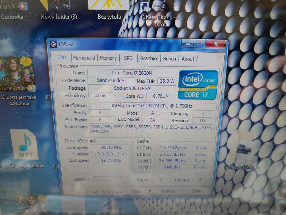
Task: Click the Threads value 4
Action: [x=200, y=180]
